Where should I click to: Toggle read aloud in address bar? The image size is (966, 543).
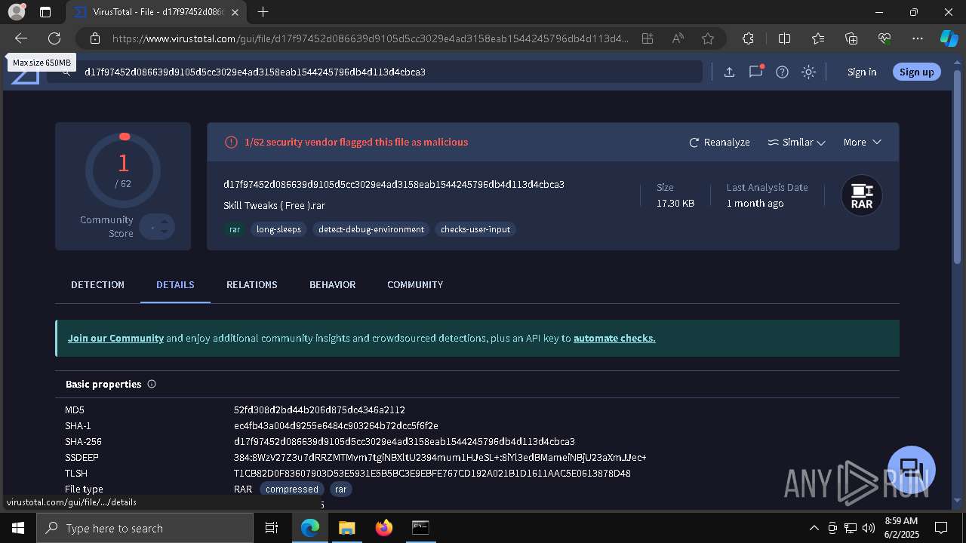(678, 38)
